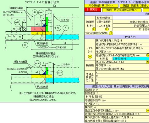Select the 腐れ代等を除く内径 d row
The image size is (149, 123).
pyautogui.click(x=122, y=40)
